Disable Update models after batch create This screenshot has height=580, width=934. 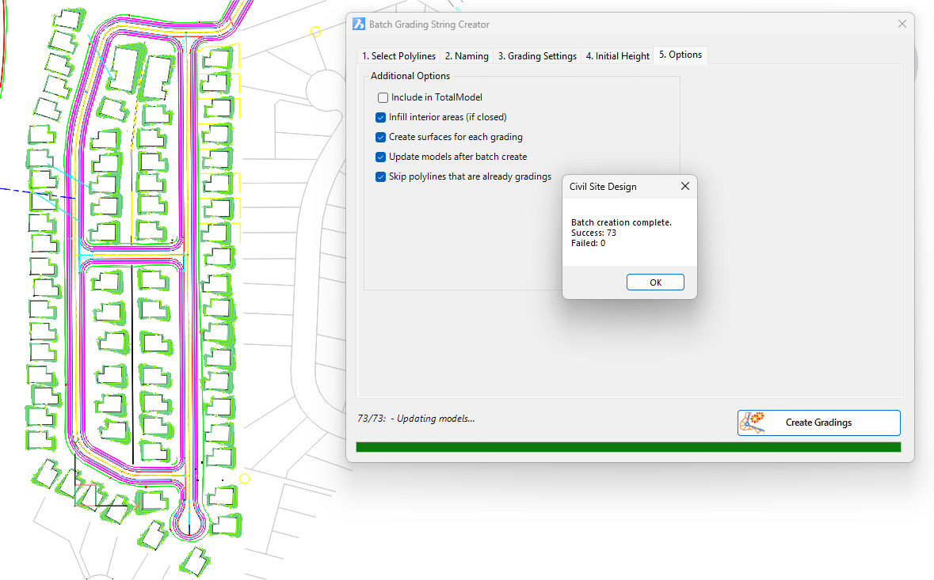380,157
